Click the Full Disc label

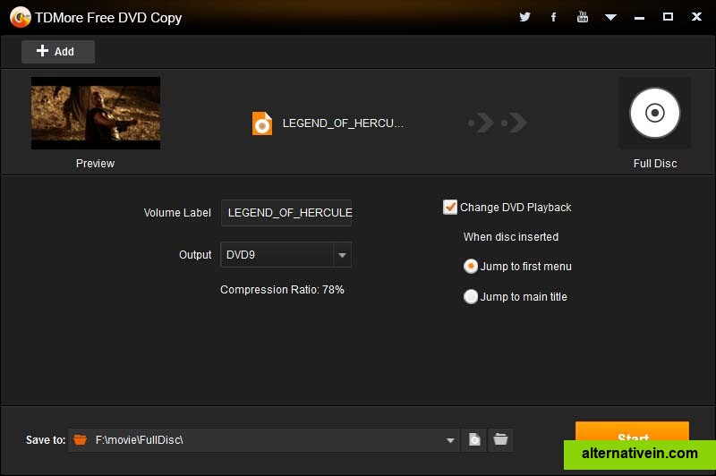655,164
